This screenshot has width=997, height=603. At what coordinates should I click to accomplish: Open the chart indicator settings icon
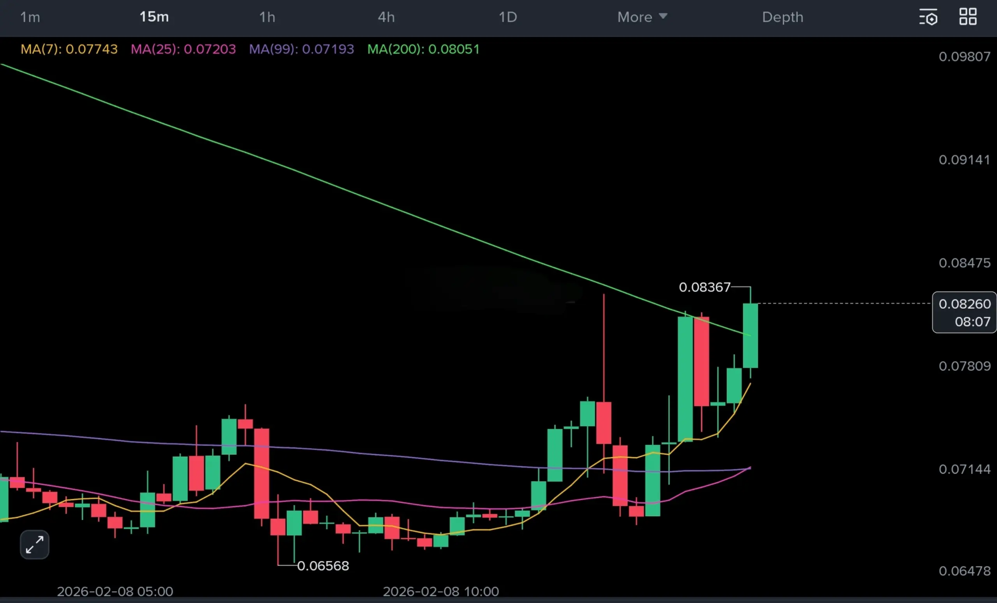pyautogui.click(x=928, y=18)
